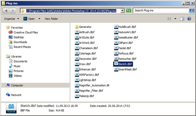Click the SmartMask.8bf file name

[x=128, y=69]
